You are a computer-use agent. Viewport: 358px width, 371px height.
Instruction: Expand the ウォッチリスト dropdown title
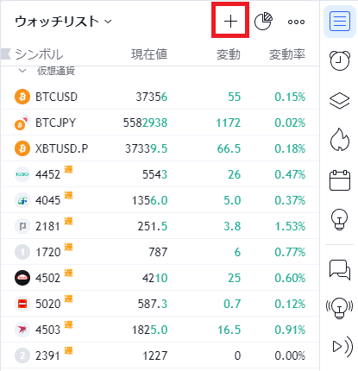click(63, 22)
